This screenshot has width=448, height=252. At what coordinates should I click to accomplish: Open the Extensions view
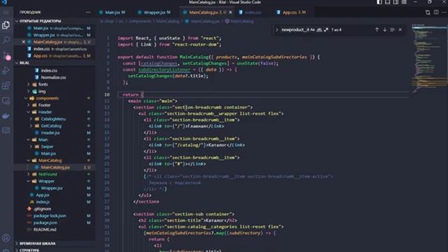pos(6,85)
